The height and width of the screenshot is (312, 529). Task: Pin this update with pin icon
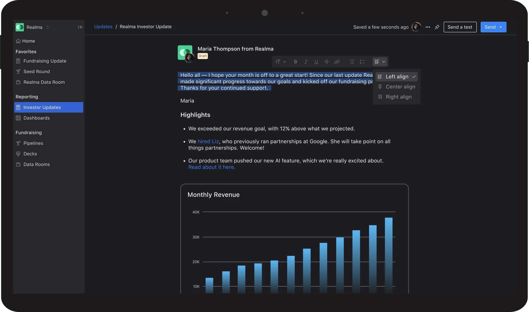(437, 27)
